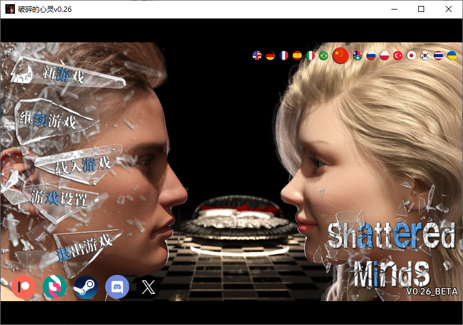Image resolution: width=463 pixels, height=325 pixels.
Task: Choose the Turkish flag language
Action: [x=398, y=55]
